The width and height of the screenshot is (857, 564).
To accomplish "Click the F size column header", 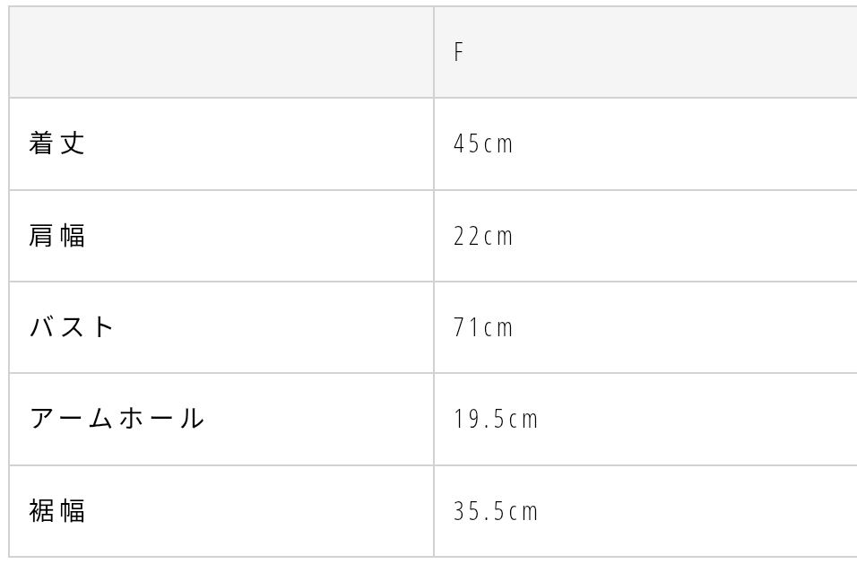I will [x=459, y=52].
